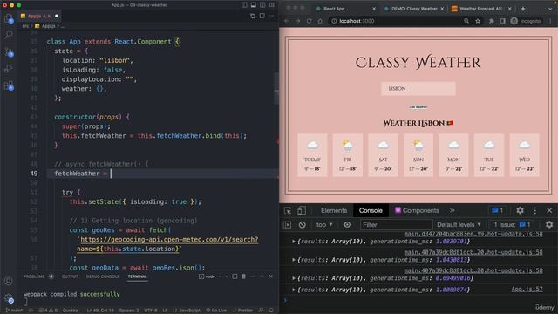Click the LISBON location input field
Image resolution: width=558 pixels, height=314 pixels.
tap(418, 89)
